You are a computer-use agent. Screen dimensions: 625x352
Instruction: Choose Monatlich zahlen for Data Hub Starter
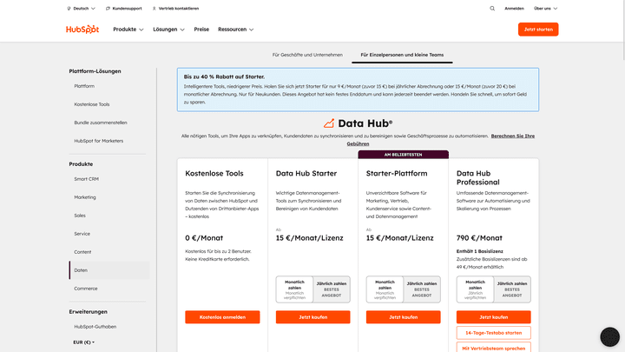pyautogui.click(x=294, y=289)
